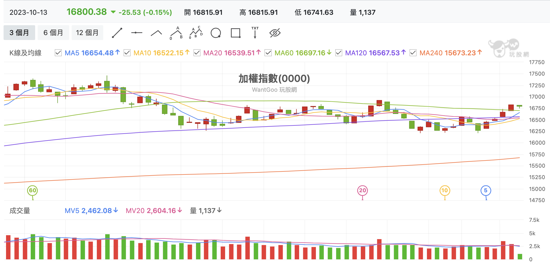Select the 0-A-B-C-D wave pattern tool

point(196,33)
